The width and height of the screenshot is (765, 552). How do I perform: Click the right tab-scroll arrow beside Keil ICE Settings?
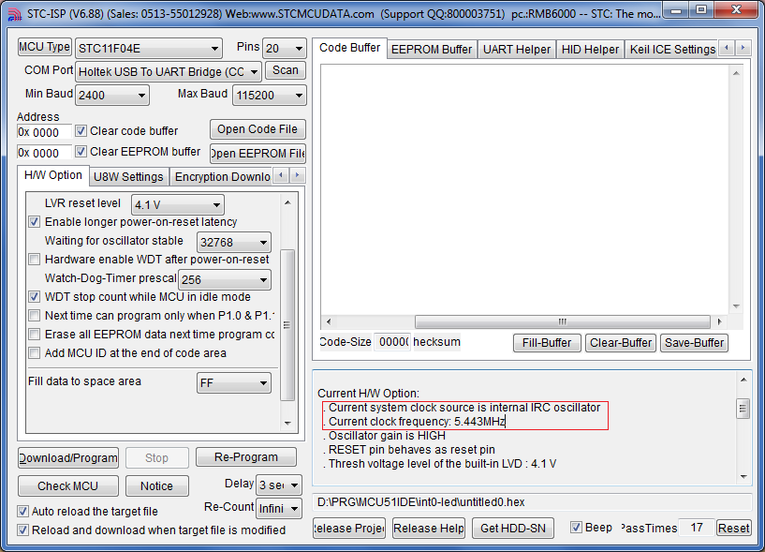coord(743,48)
